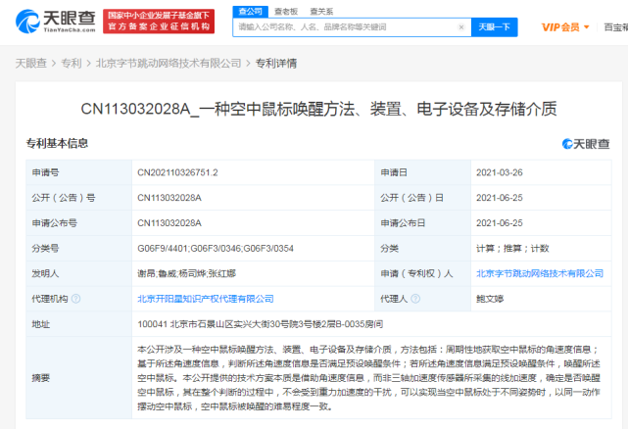Image resolution: width=628 pixels, height=429 pixels.
Task: Select inventors 谢昂;鲁威;杨司烨;张红娜
Action: pos(186,273)
